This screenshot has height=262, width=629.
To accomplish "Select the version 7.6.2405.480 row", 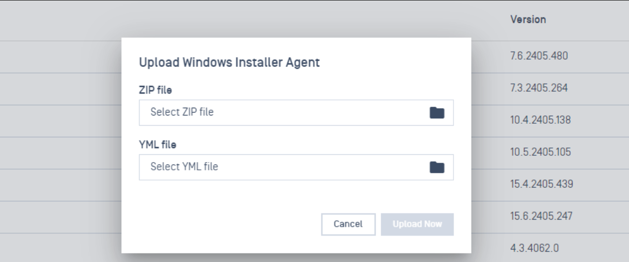I will click(x=539, y=57).
